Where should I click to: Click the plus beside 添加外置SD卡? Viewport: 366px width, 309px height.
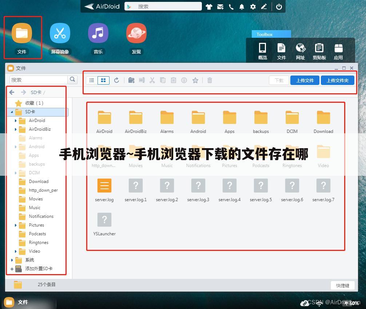(x=12, y=269)
